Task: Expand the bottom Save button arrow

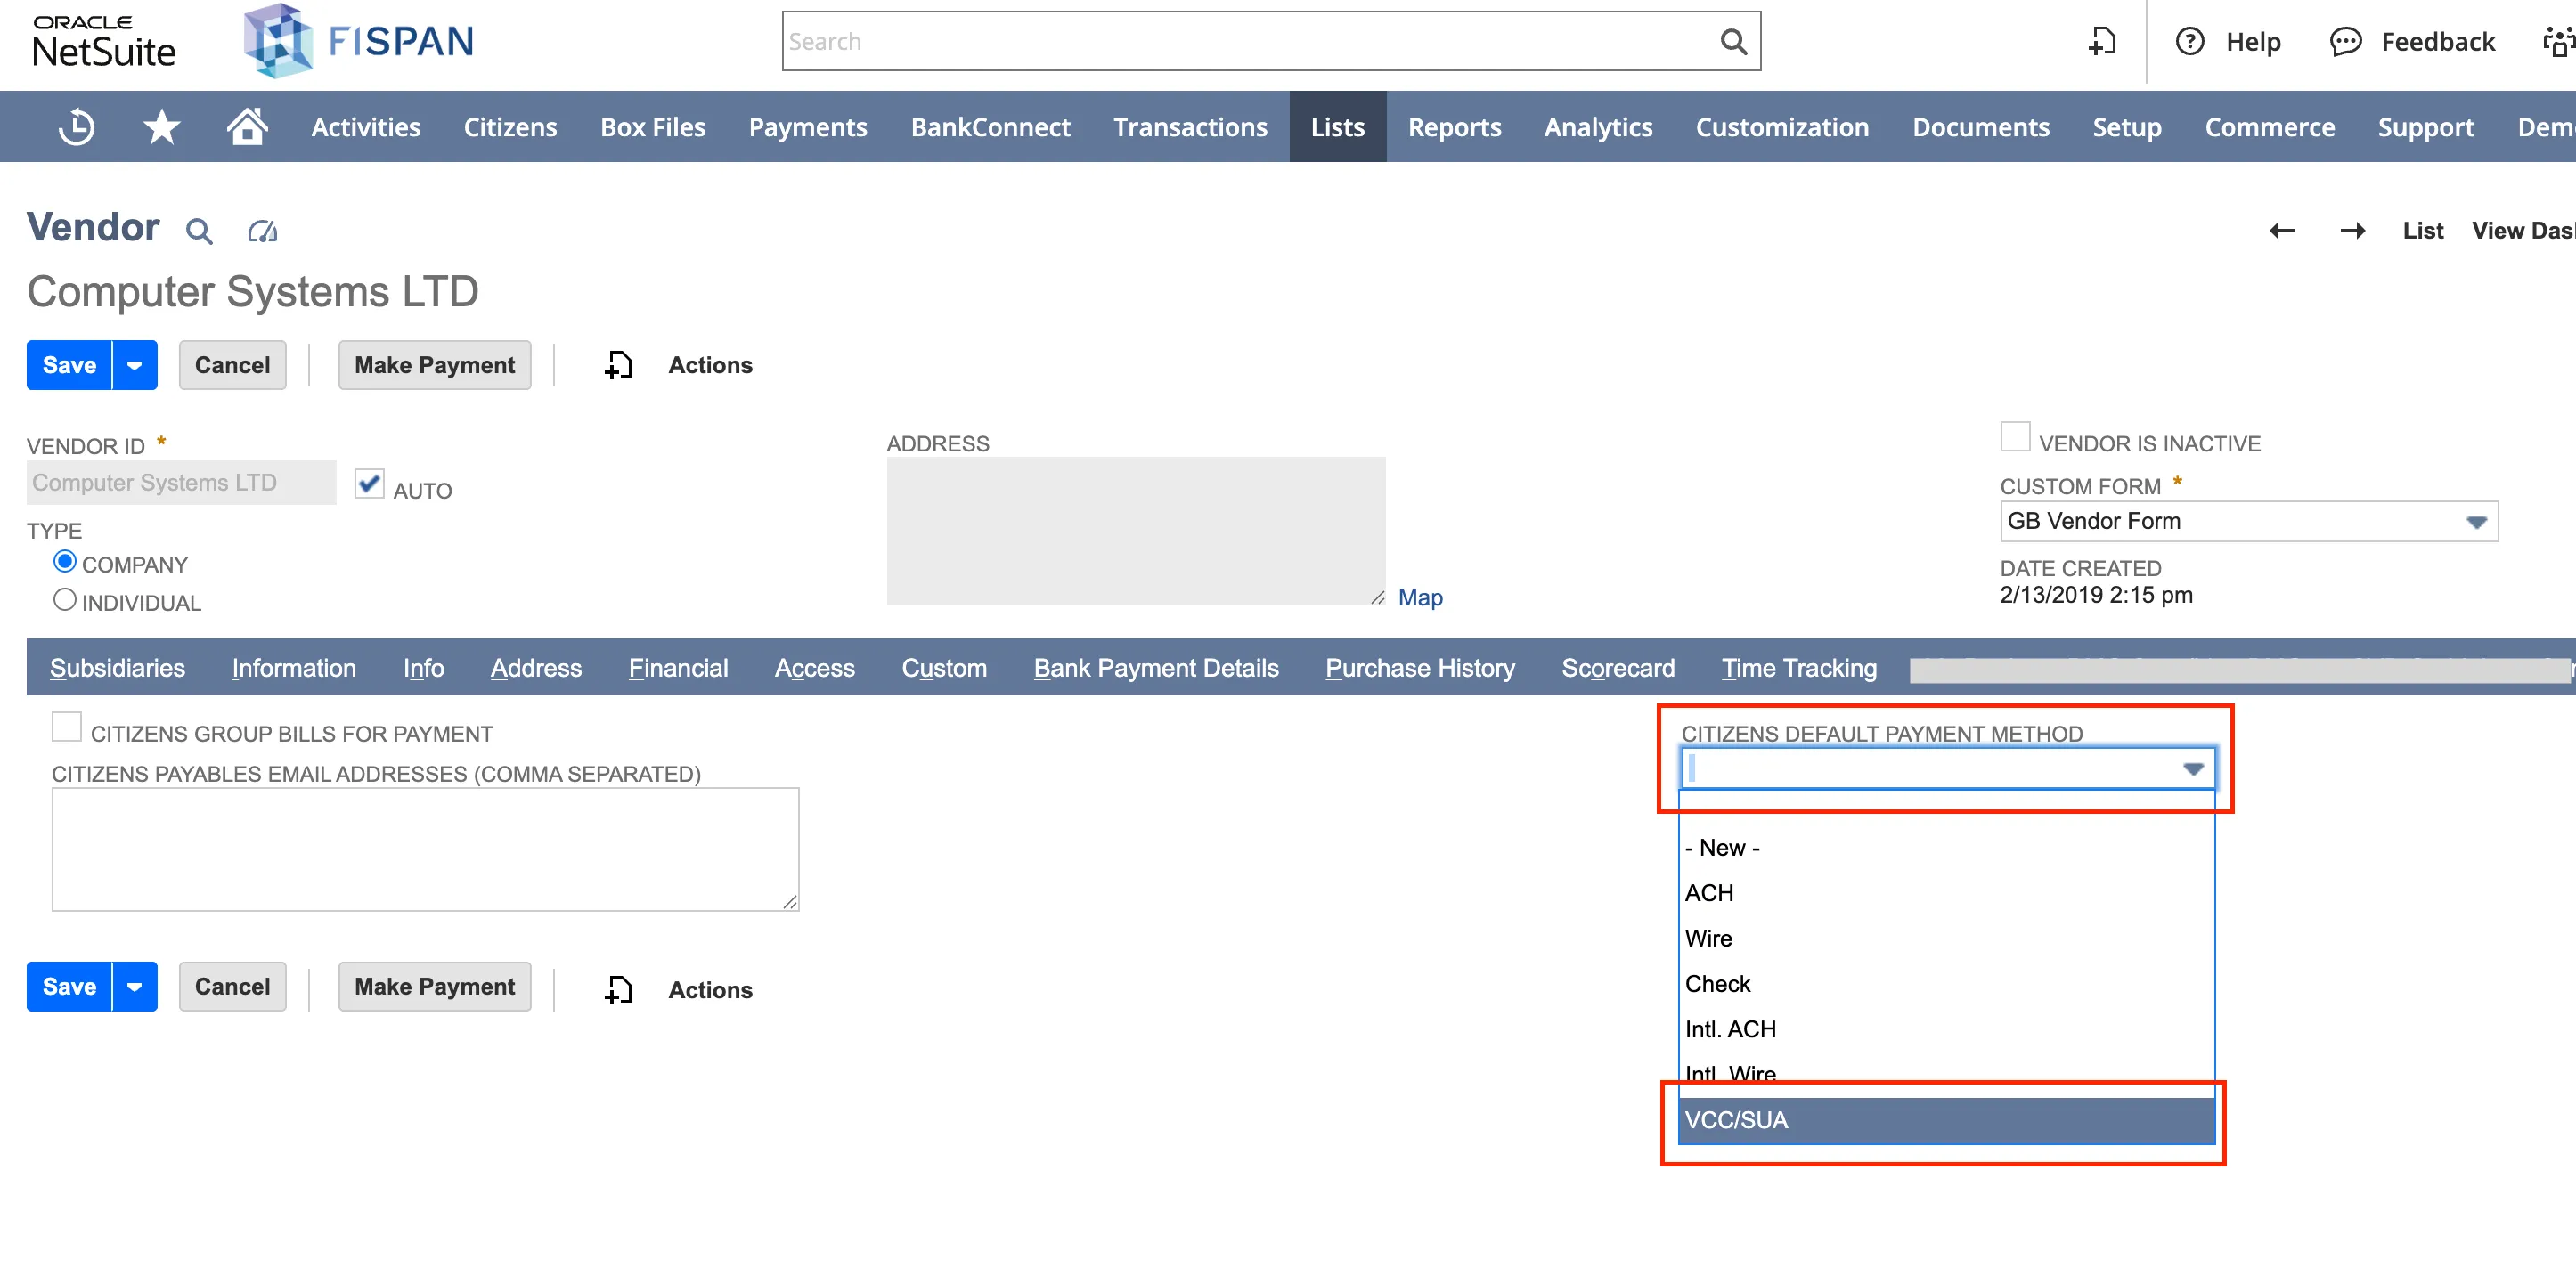Action: (135, 987)
